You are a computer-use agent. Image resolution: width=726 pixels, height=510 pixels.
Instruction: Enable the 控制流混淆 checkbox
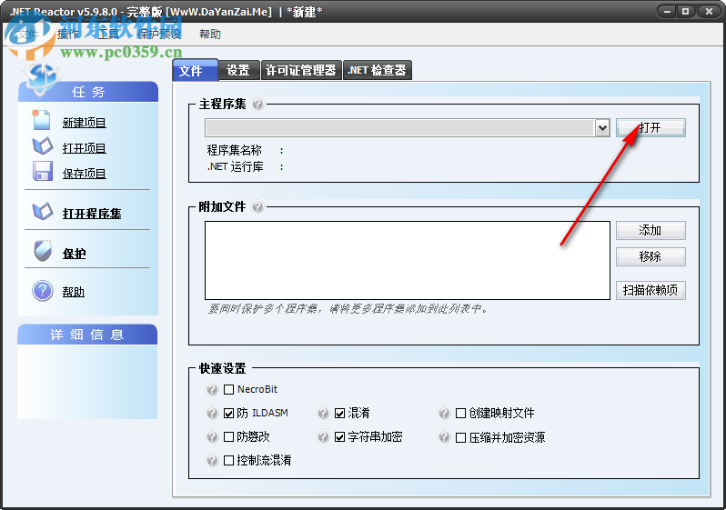(228, 461)
